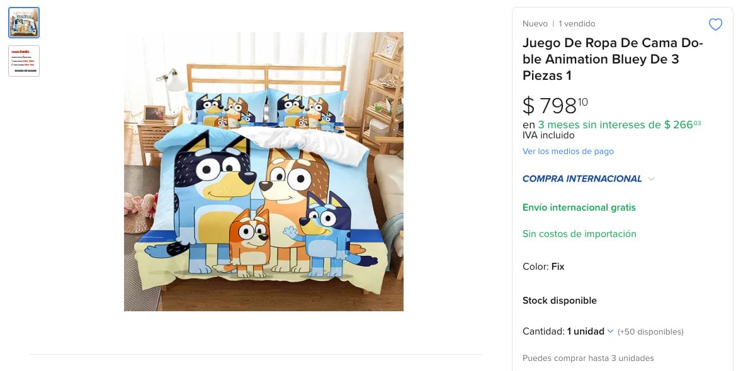Click the 'IVA incluido' note

click(548, 135)
